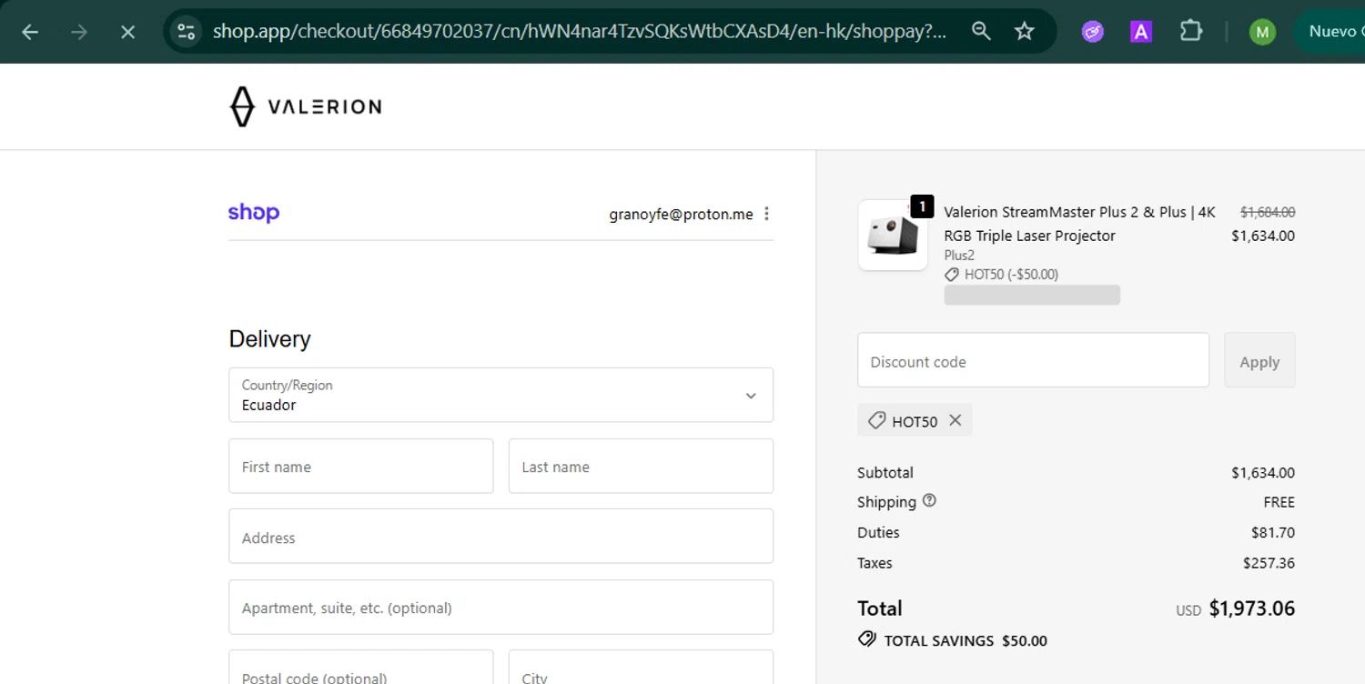Stop page loading with X button
Viewport: 1365px width, 684px height.
(128, 32)
